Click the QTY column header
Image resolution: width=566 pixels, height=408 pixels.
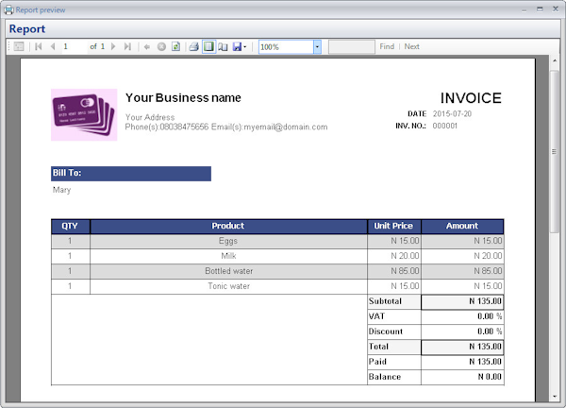(71, 227)
